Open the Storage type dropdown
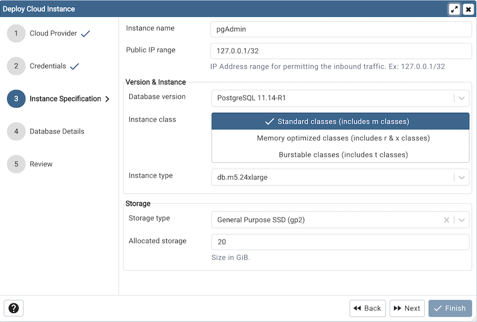Image resolution: width=477 pixels, height=322 pixels. (x=461, y=220)
